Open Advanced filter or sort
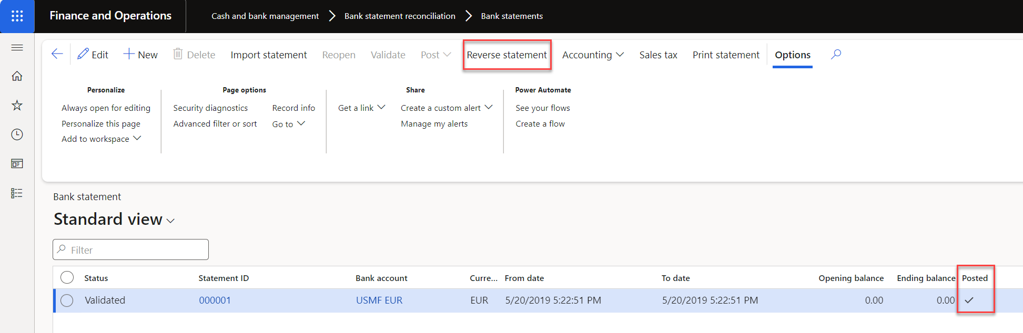Image resolution: width=1023 pixels, height=333 pixels. tap(215, 124)
